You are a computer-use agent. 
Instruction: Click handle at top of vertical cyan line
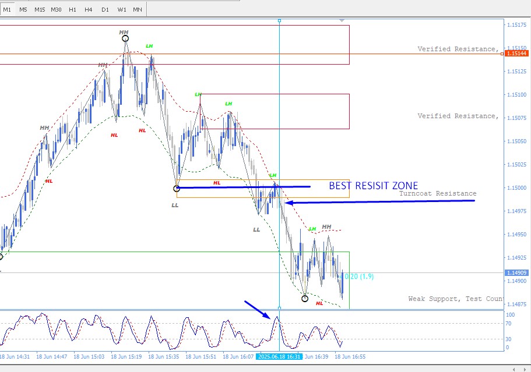[279, 20]
